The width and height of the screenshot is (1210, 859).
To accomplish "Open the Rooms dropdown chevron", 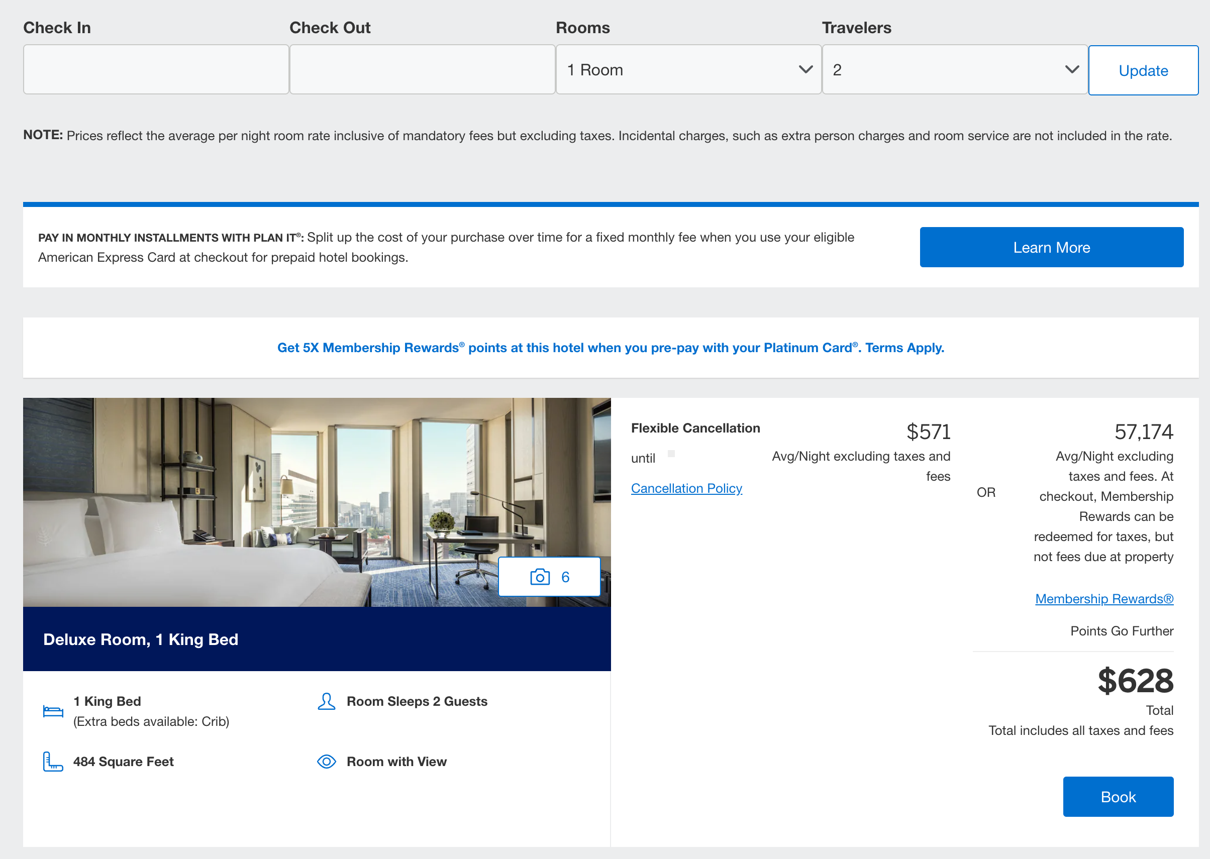I will pos(805,70).
